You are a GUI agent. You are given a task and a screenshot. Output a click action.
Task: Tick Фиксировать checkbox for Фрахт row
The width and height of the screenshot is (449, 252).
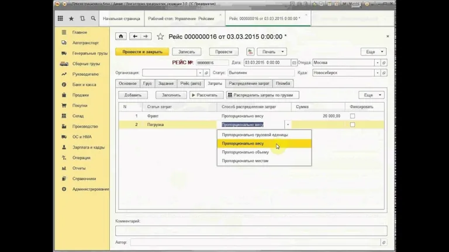pos(352,116)
